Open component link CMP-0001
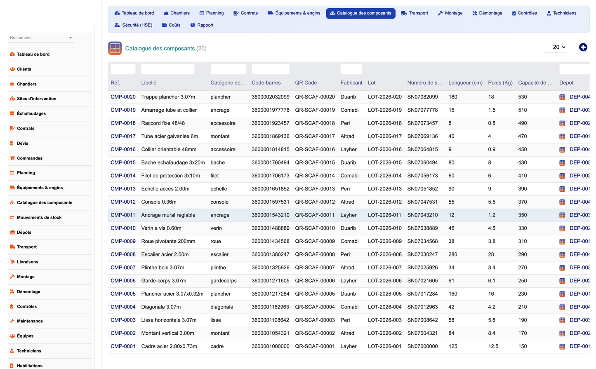 123,346
